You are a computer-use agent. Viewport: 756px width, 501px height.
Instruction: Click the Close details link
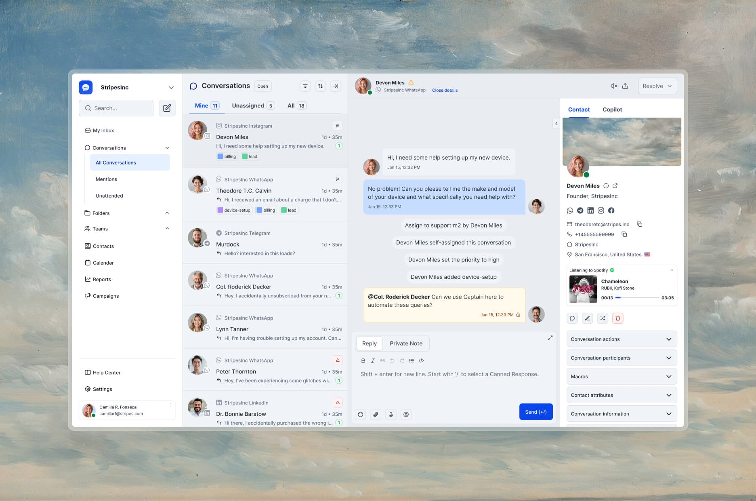pyautogui.click(x=445, y=91)
